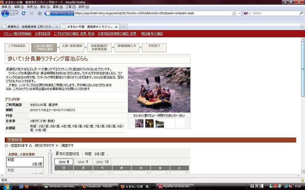Reload the page with the refresh icon
Screen dimensions: 305x190
click(24, 13)
